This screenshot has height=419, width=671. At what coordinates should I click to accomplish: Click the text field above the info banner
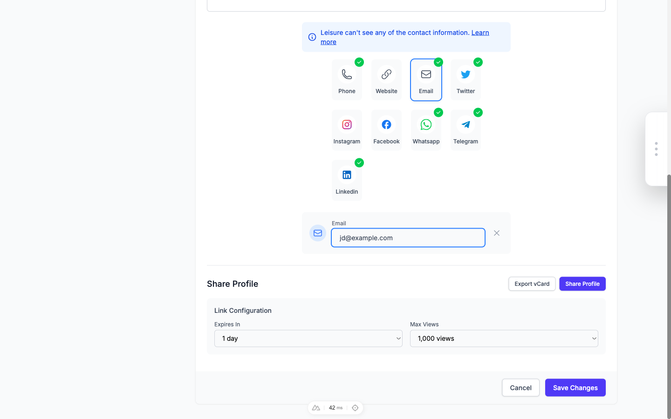406,5
